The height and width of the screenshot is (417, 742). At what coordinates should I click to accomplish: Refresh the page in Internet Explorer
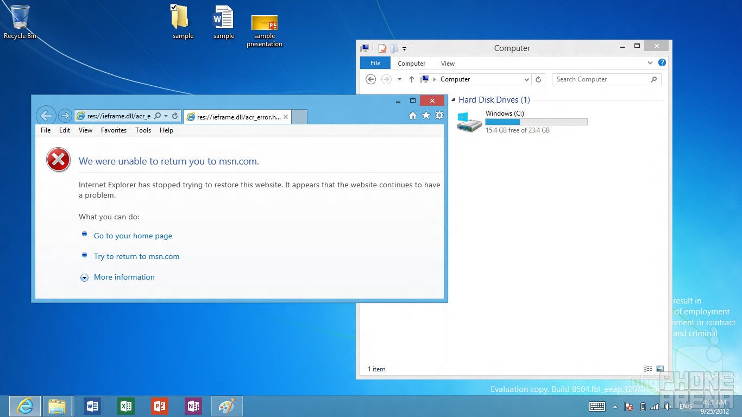point(175,116)
